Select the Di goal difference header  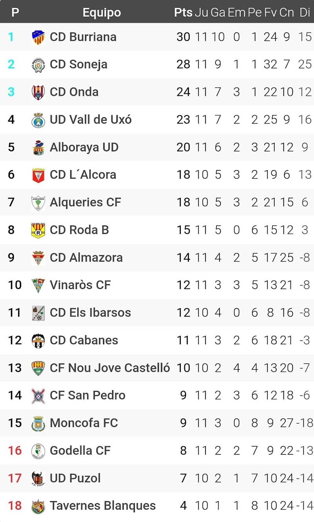click(x=305, y=13)
